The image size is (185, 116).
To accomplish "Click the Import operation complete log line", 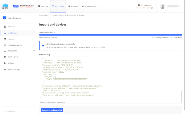I will 52,102.
